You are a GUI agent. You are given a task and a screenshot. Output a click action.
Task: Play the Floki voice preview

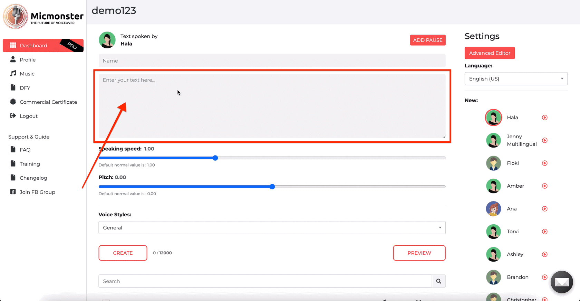[544, 163]
